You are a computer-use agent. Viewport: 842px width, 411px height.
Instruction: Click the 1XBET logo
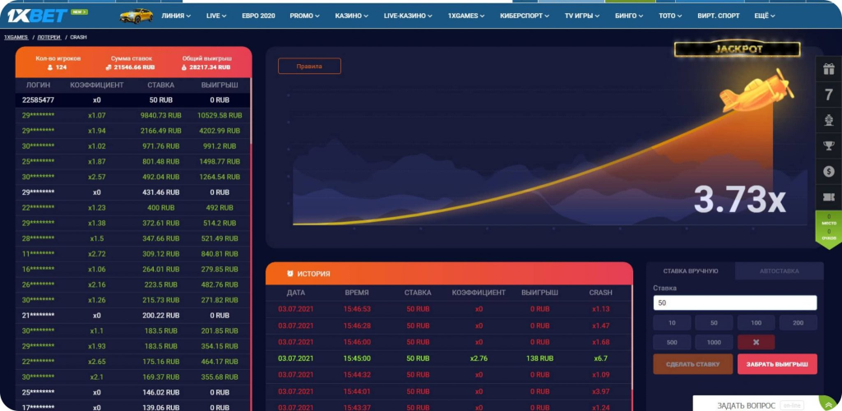pyautogui.click(x=25, y=16)
